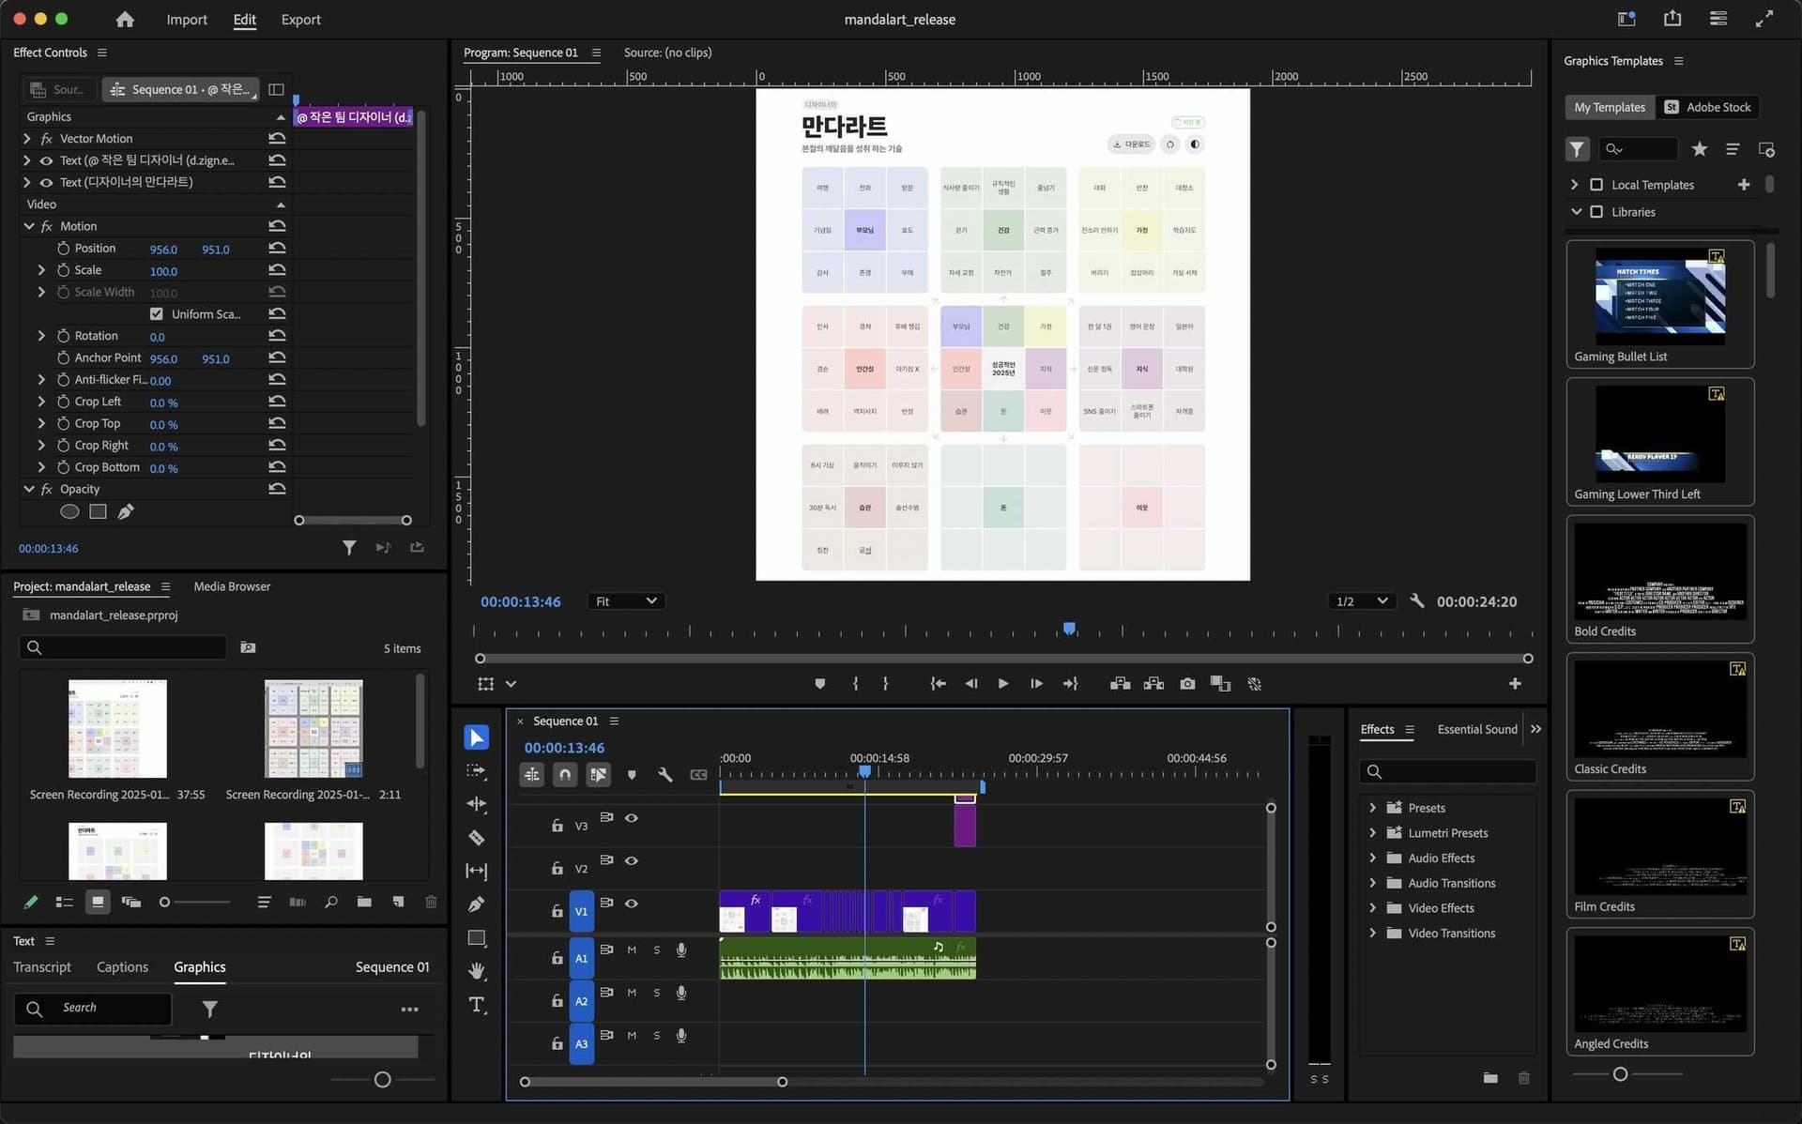The height and width of the screenshot is (1124, 1802).
Task: Click the Project panel thumbnail zoom slider
Action: (165, 902)
